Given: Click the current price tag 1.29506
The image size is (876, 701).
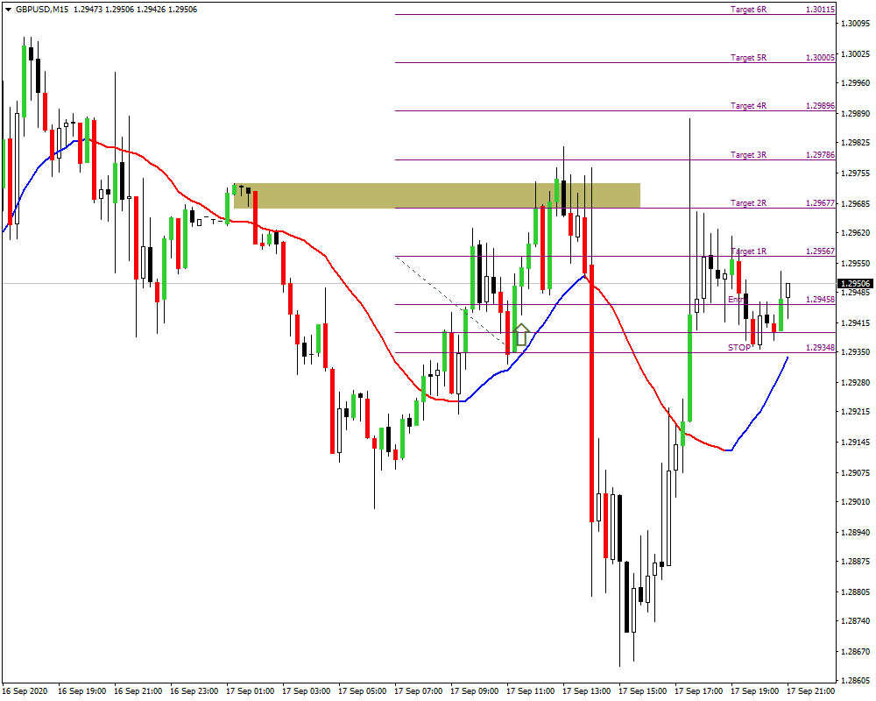Looking at the screenshot, I should point(855,284).
